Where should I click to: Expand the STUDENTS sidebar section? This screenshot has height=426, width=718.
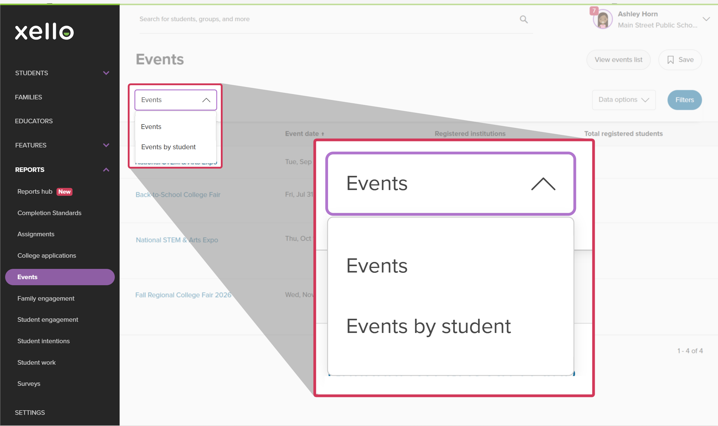pos(62,73)
